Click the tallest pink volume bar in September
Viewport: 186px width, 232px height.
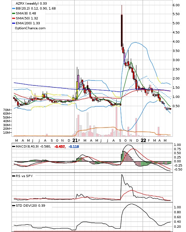pos(116,122)
